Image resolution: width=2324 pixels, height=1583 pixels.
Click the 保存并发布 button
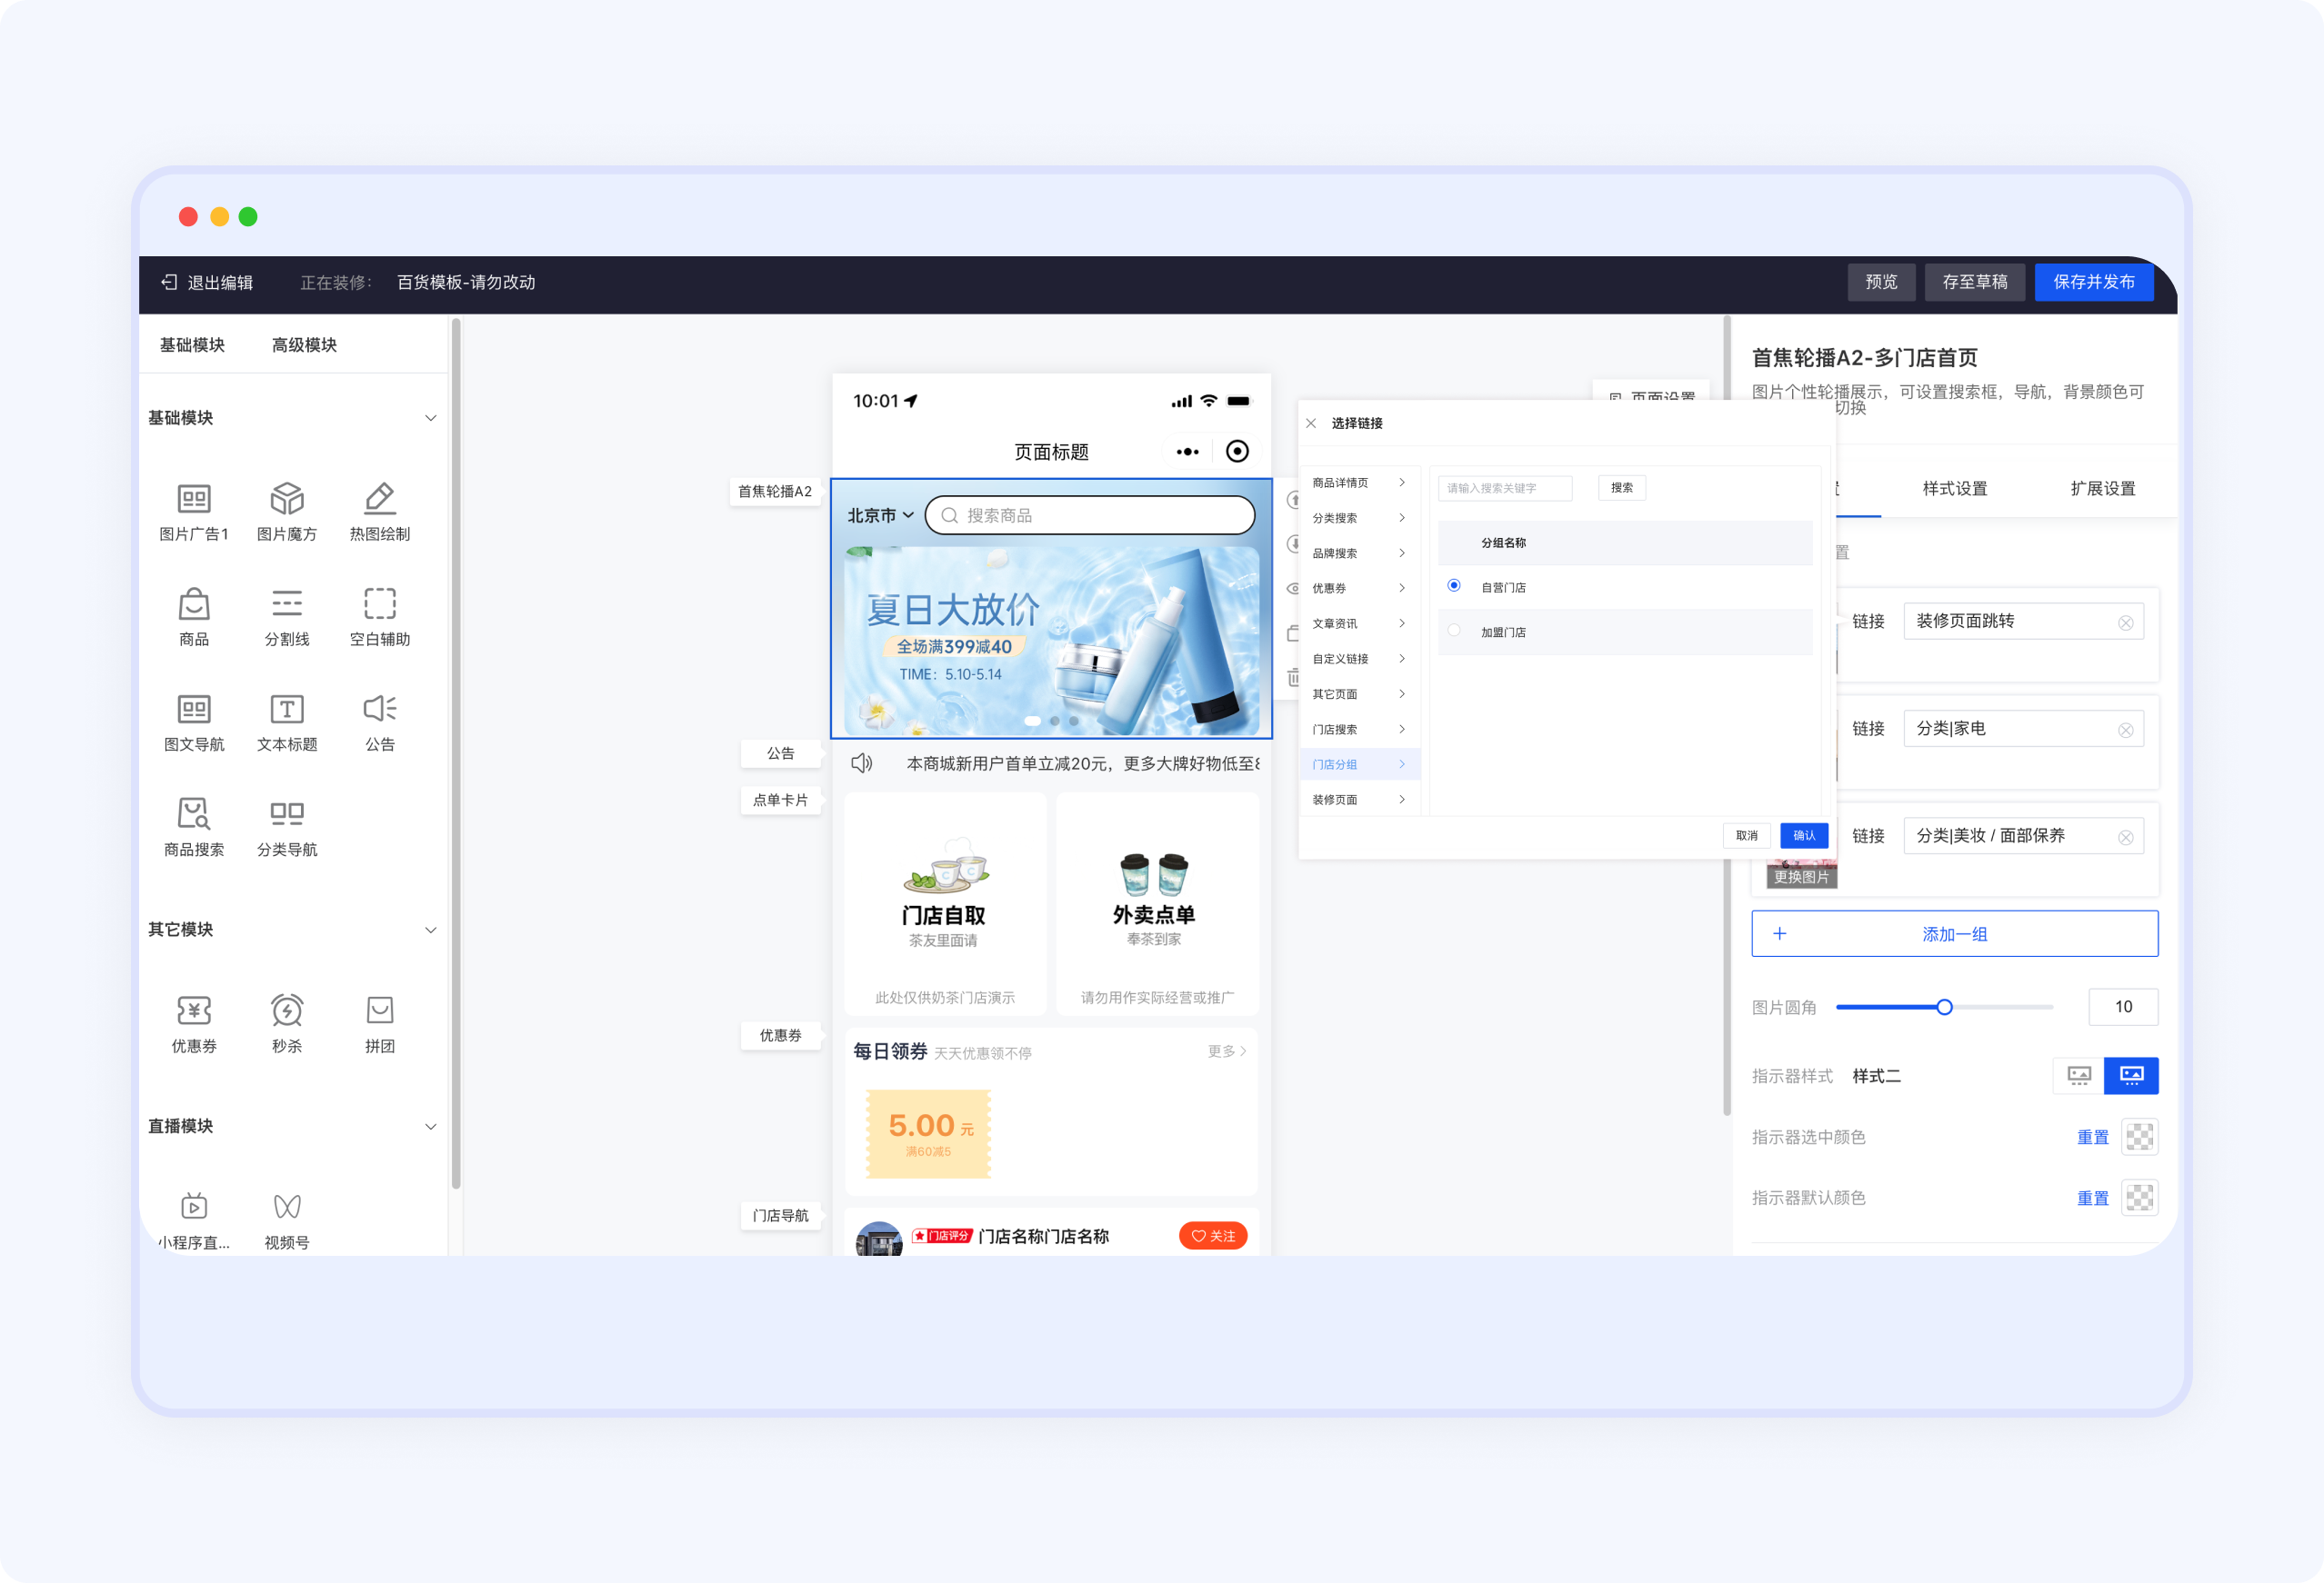[x=2093, y=282]
